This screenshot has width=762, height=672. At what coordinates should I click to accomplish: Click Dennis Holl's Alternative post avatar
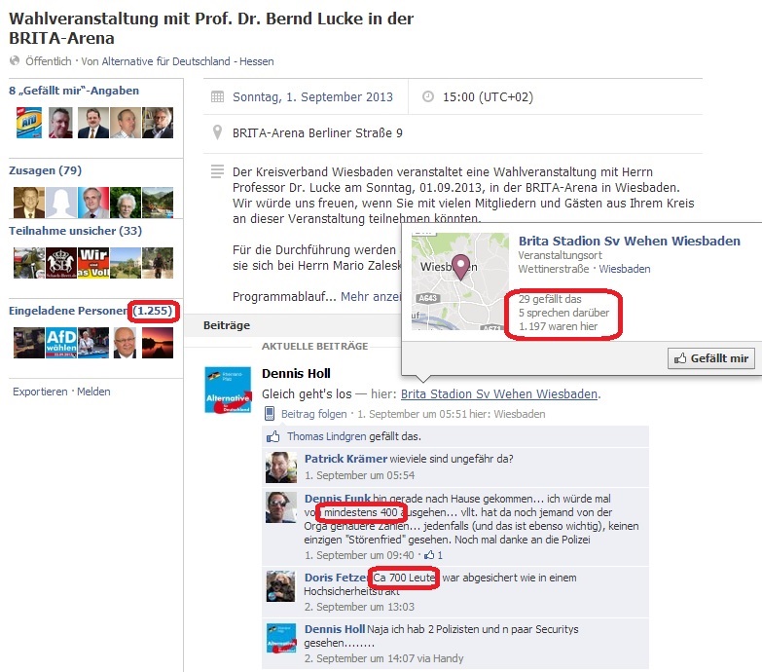[228, 390]
